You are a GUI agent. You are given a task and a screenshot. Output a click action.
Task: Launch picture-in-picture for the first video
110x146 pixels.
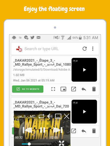tap(63, 89)
